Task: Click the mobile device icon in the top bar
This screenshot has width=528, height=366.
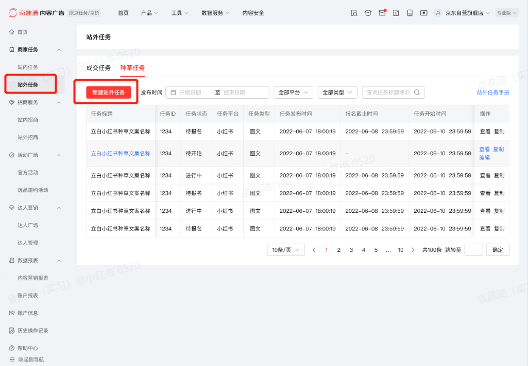Action: [x=410, y=13]
